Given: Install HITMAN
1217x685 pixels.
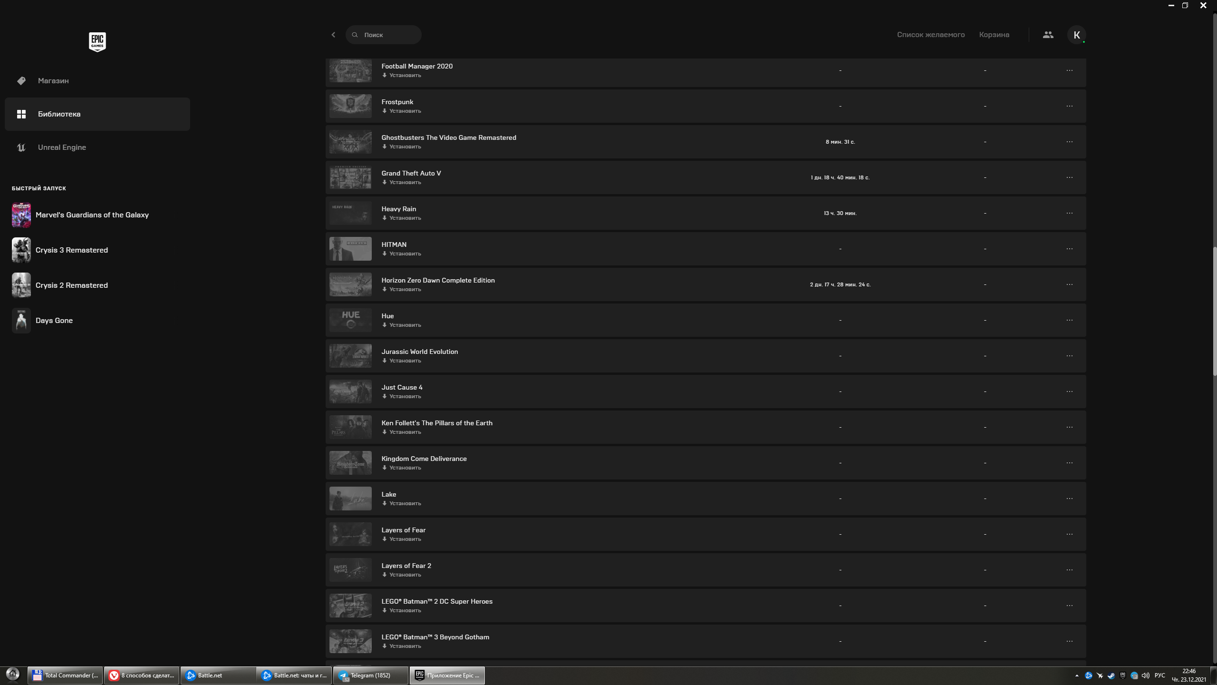Looking at the screenshot, I should click(x=402, y=254).
